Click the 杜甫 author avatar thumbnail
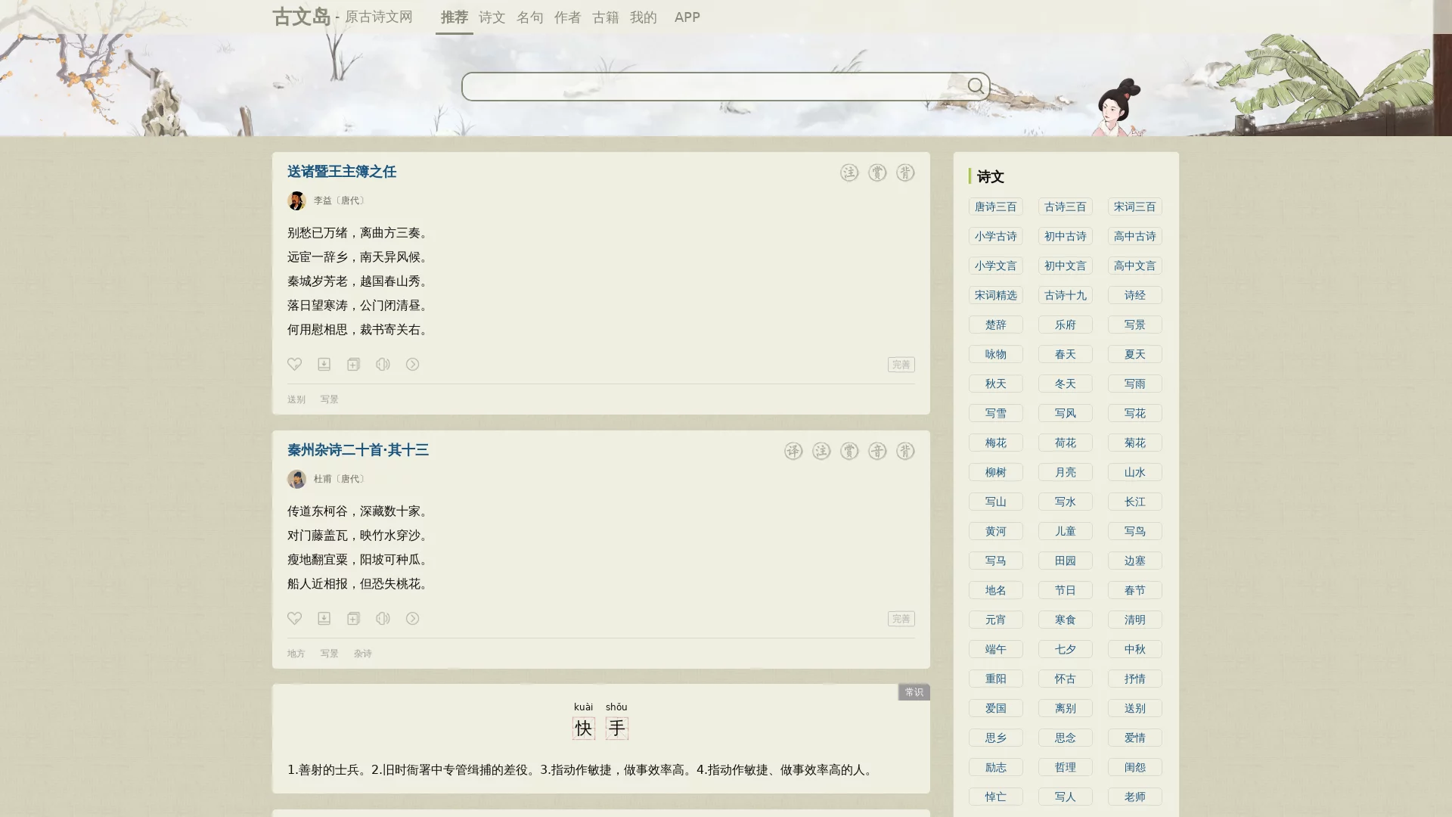 tap(296, 479)
